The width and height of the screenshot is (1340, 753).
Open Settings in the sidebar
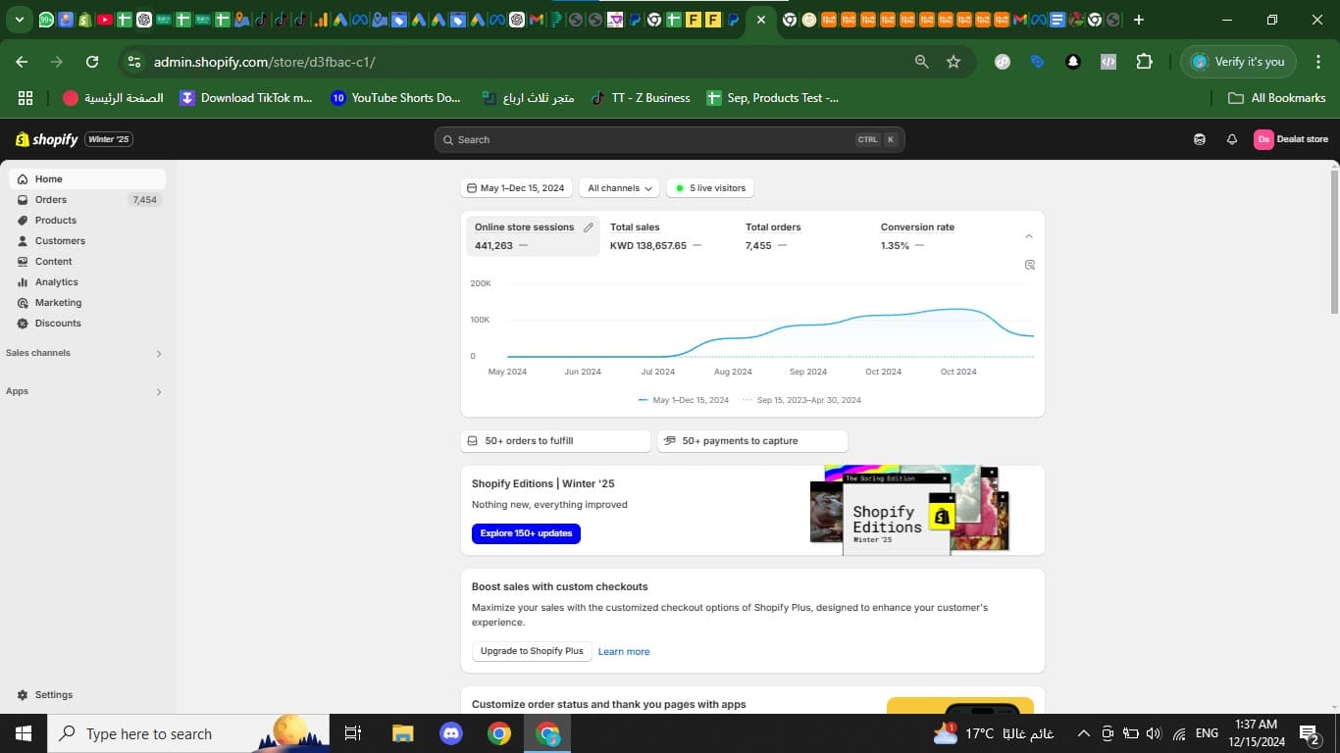pos(53,694)
